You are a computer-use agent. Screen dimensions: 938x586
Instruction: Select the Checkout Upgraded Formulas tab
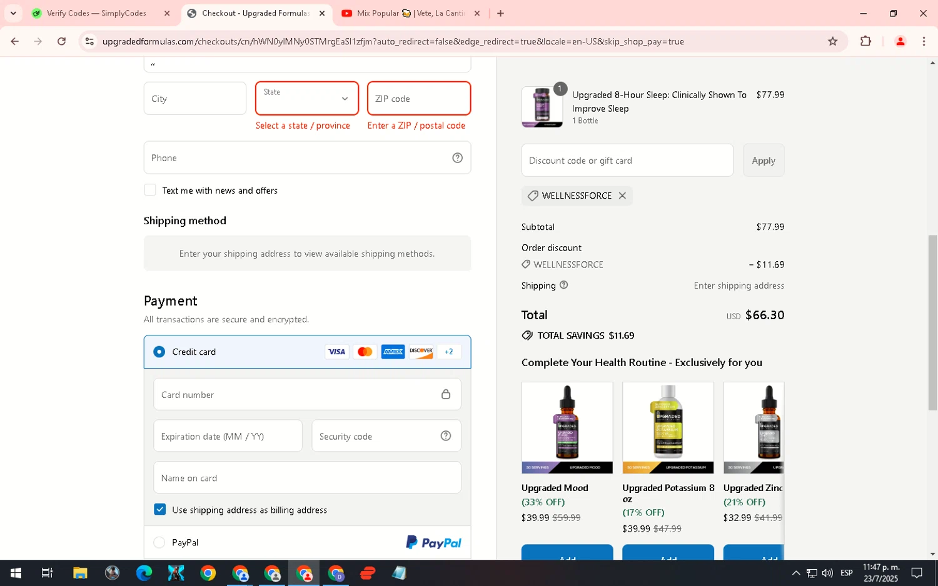255,13
